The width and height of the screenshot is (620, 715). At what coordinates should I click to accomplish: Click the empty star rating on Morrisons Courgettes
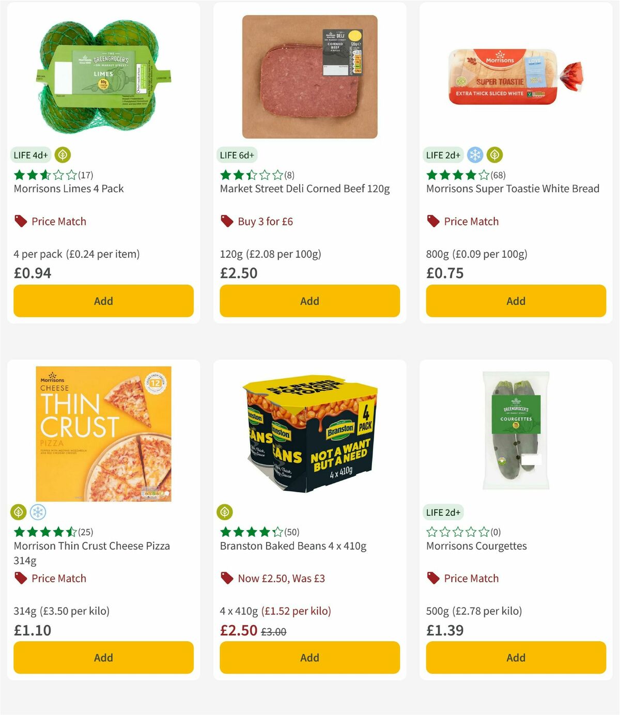tap(457, 531)
